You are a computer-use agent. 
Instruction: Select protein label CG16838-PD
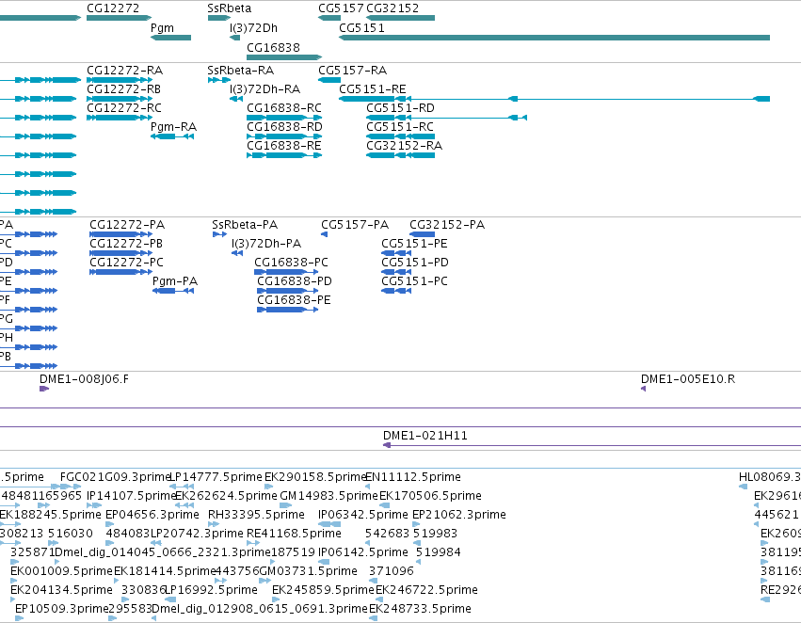295,281
